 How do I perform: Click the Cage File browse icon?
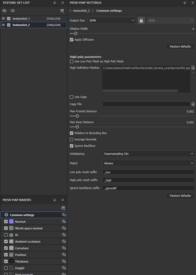tap(193, 104)
